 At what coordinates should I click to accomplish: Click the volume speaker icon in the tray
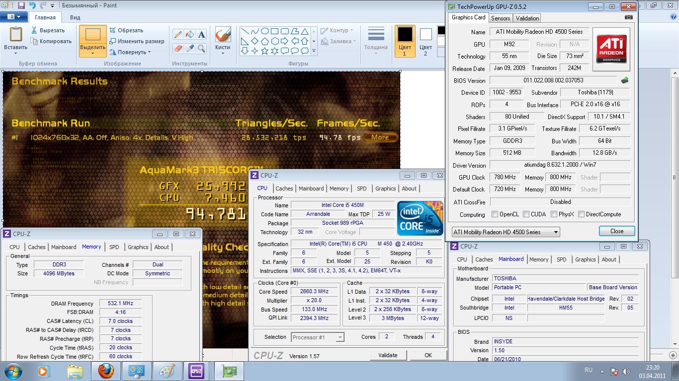click(626, 371)
